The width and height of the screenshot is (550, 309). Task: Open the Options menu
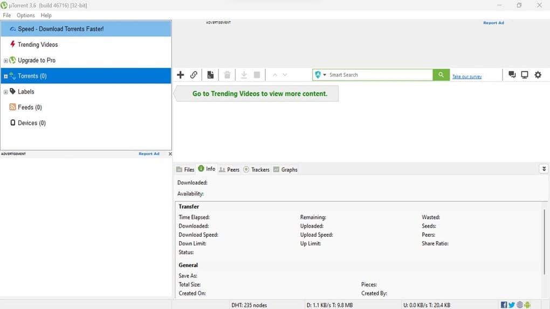point(25,16)
